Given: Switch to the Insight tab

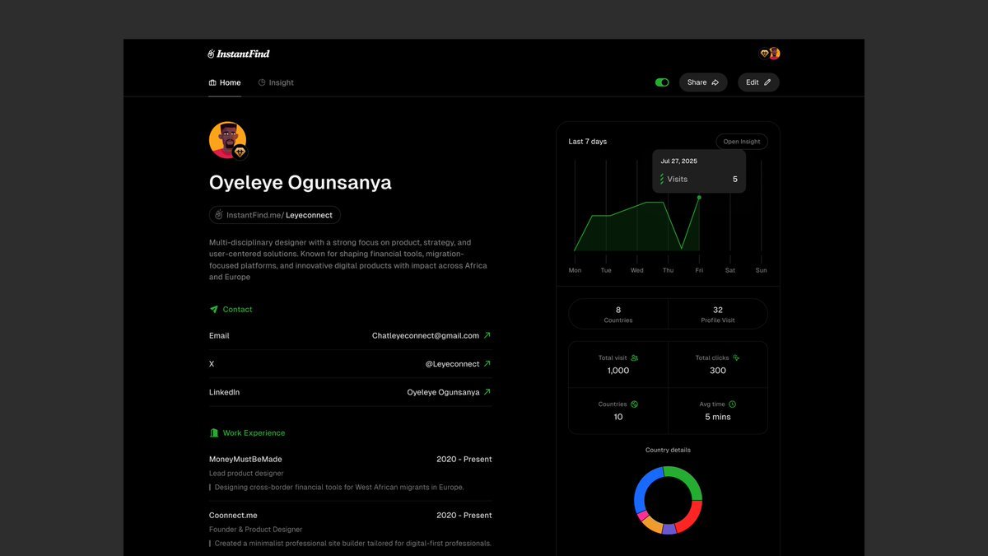Looking at the screenshot, I should pyautogui.click(x=276, y=82).
